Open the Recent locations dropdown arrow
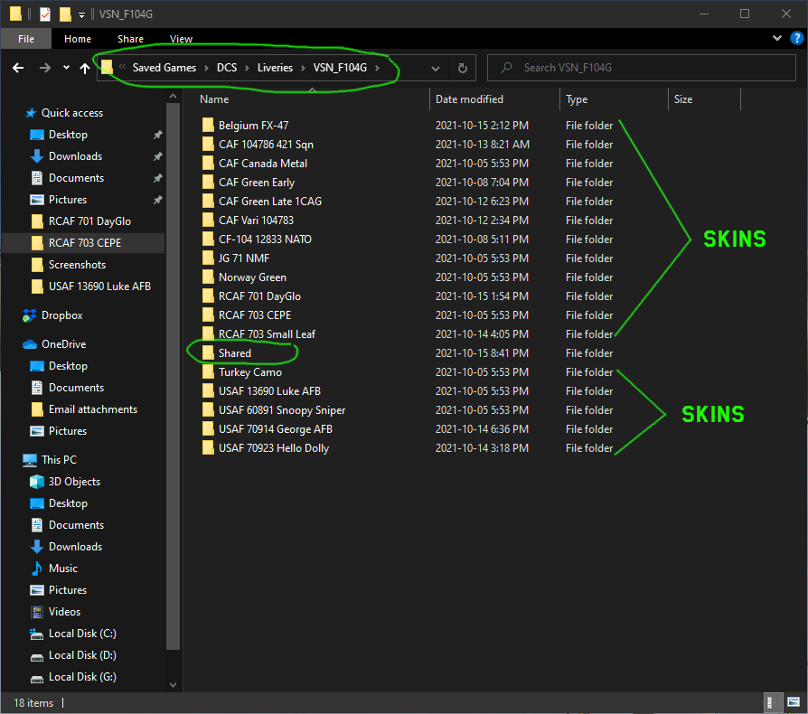 (x=66, y=68)
